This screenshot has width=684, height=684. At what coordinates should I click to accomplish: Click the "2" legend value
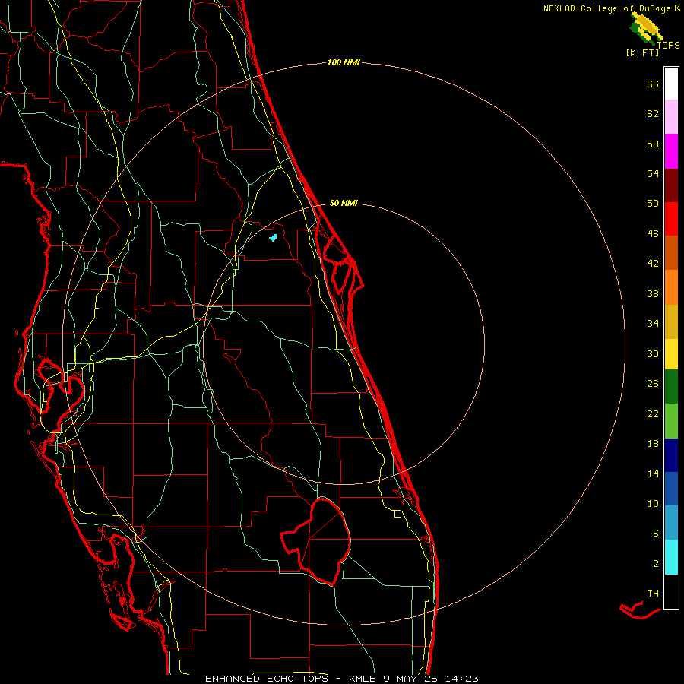656,564
